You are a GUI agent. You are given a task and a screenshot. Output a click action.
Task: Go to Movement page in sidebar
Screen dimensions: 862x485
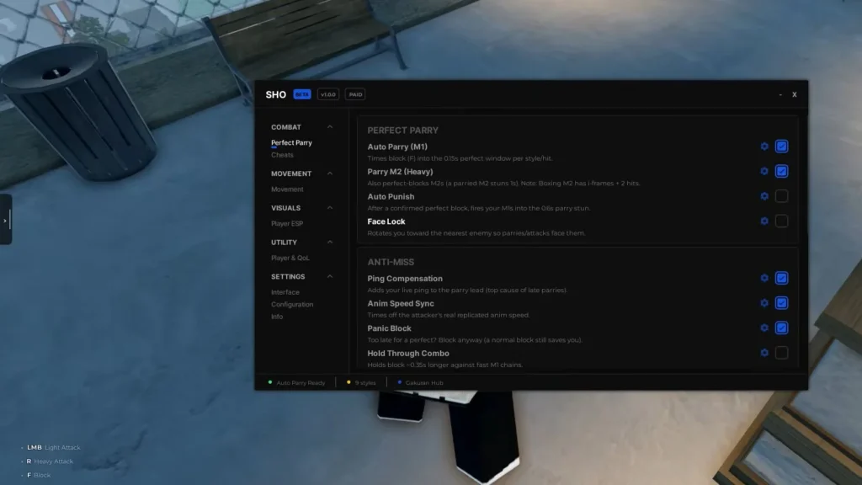tap(287, 189)
